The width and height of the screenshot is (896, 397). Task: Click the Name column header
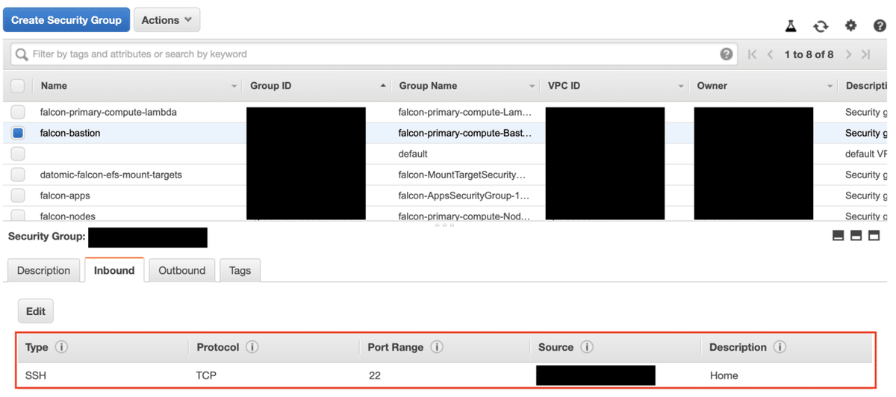54,86
